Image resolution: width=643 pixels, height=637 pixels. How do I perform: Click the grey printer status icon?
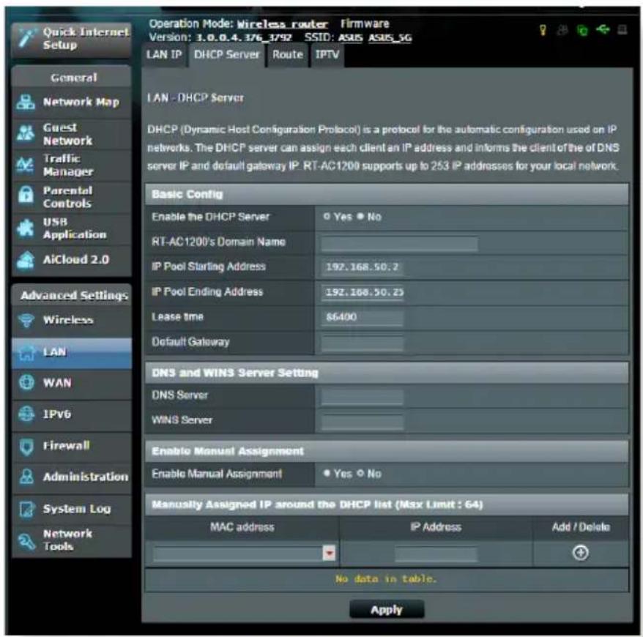(x=622, y=29)
